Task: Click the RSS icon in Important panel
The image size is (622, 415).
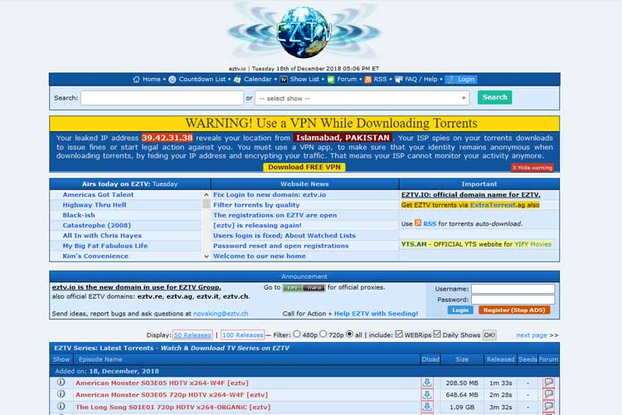Action: click(x=418, y=222)
